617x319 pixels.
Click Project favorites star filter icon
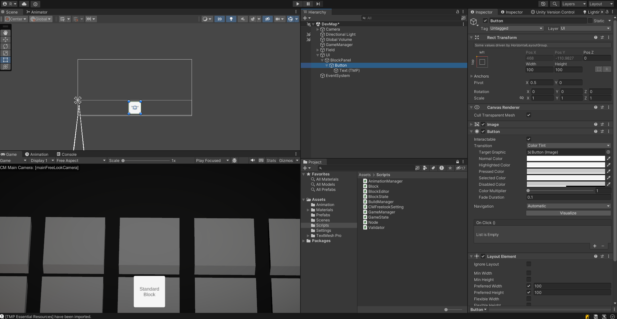(x=450, y=168)
